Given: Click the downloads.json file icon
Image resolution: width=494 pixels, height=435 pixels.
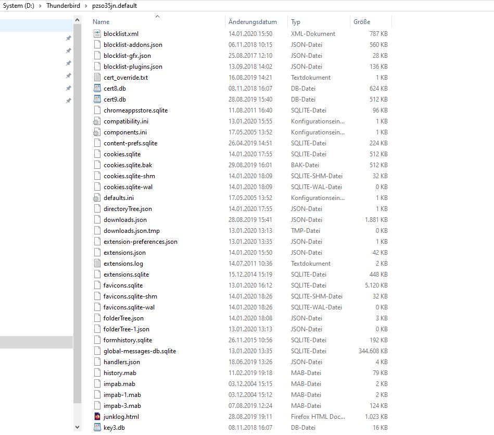Looking at the screenshot, I should coord(97,220).
